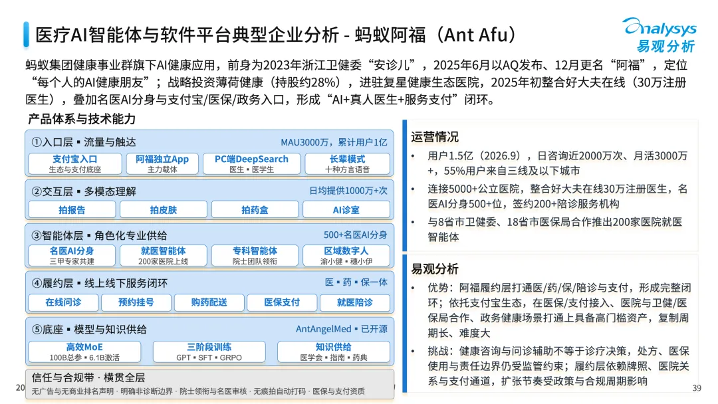
Task: Click the 易观分析 section heading
Action: coord(434,269)
